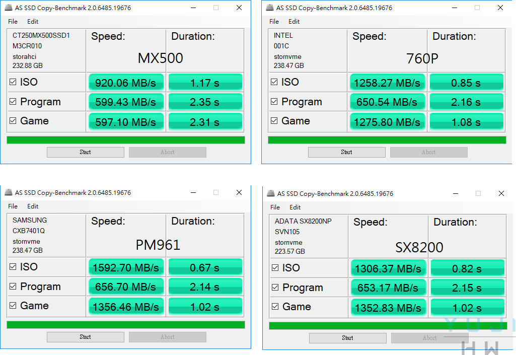Start the benchmark in the MX500 window

(x=86, y=152)
